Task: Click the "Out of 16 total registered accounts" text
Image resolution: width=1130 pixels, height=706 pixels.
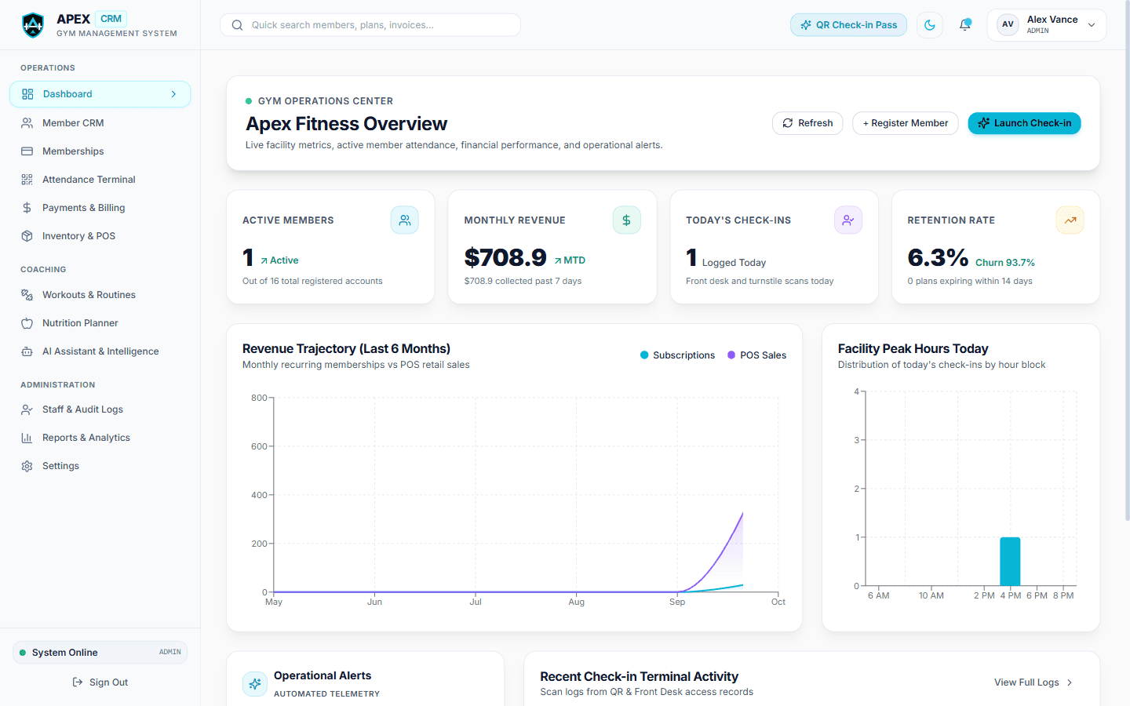Action: coord(312,281)
